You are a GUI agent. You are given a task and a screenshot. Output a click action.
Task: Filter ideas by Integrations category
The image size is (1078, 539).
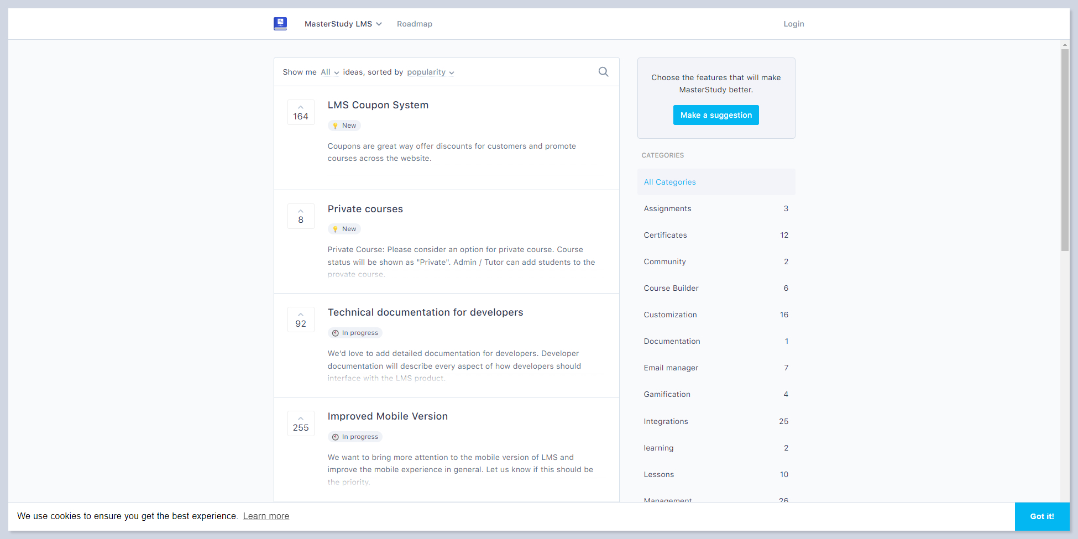666,421
